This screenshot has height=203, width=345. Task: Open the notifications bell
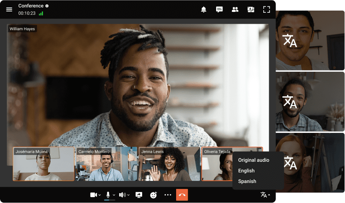coord(204,9)
